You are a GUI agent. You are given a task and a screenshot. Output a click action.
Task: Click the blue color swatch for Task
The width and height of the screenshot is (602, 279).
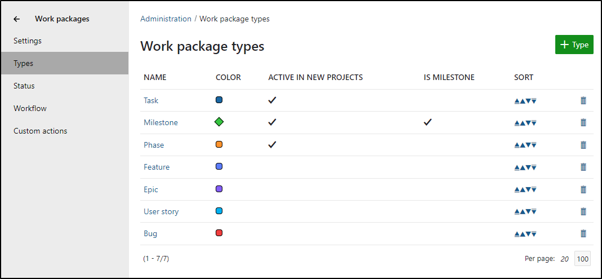click(x=219, y=100)
